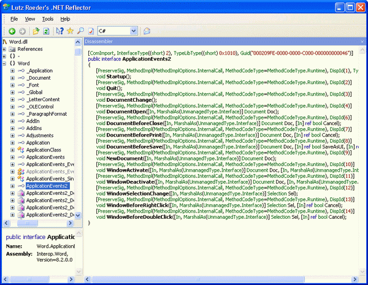Screen dimensions: 368x285
Task: Click the envelope send feedback icon
Action: point(147,31)
